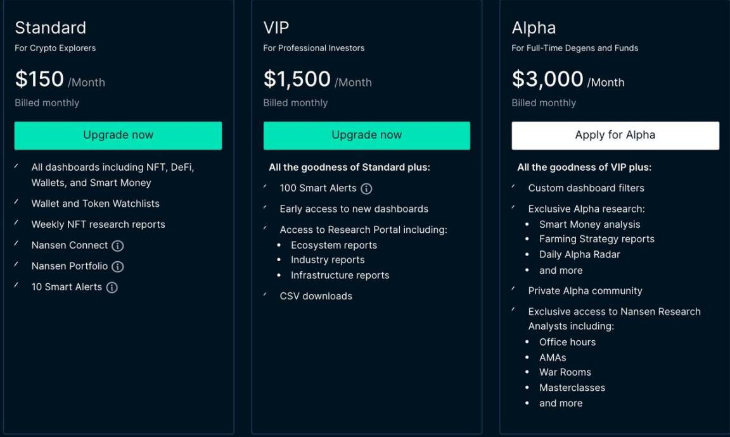Select the Standard plan heading

point(50,28)
